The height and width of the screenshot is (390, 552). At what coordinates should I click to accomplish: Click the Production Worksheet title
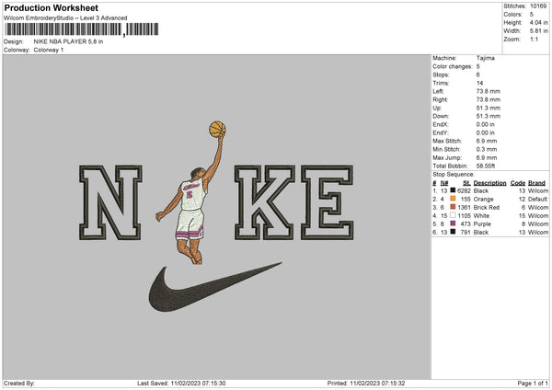pyautogui.click(x=51, y=7)
